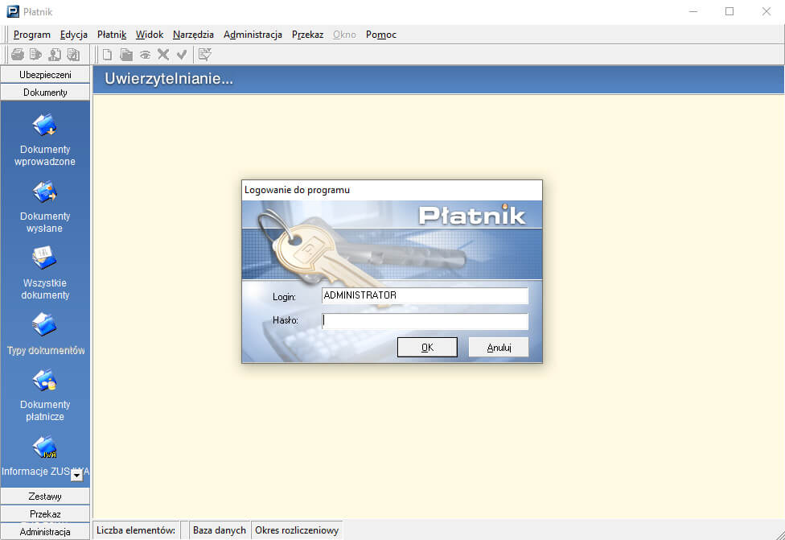This screenshot has height=540, width=785.
Task: Open the Pomoc menu
Action: click(x=381, y=35)
